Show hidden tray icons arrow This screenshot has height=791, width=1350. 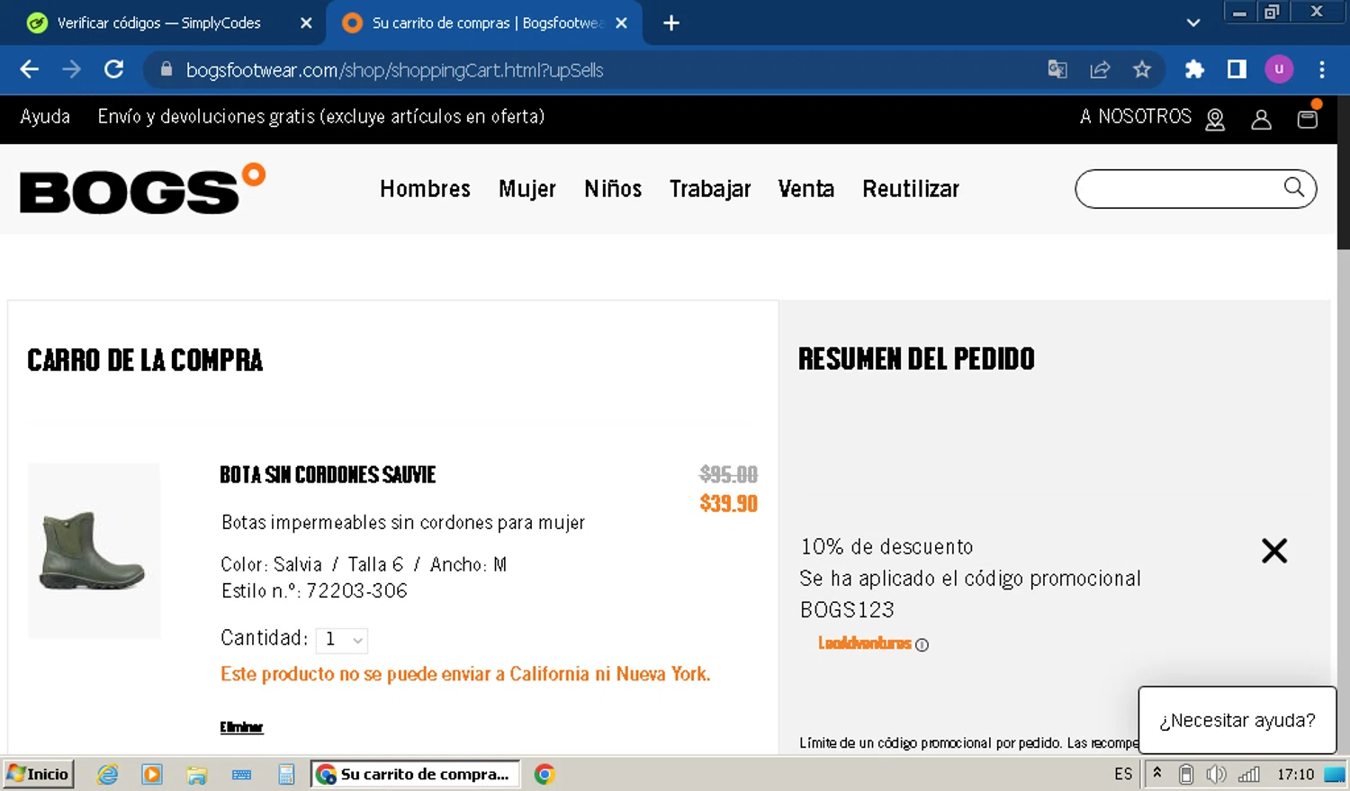(x=1157, y=773)
